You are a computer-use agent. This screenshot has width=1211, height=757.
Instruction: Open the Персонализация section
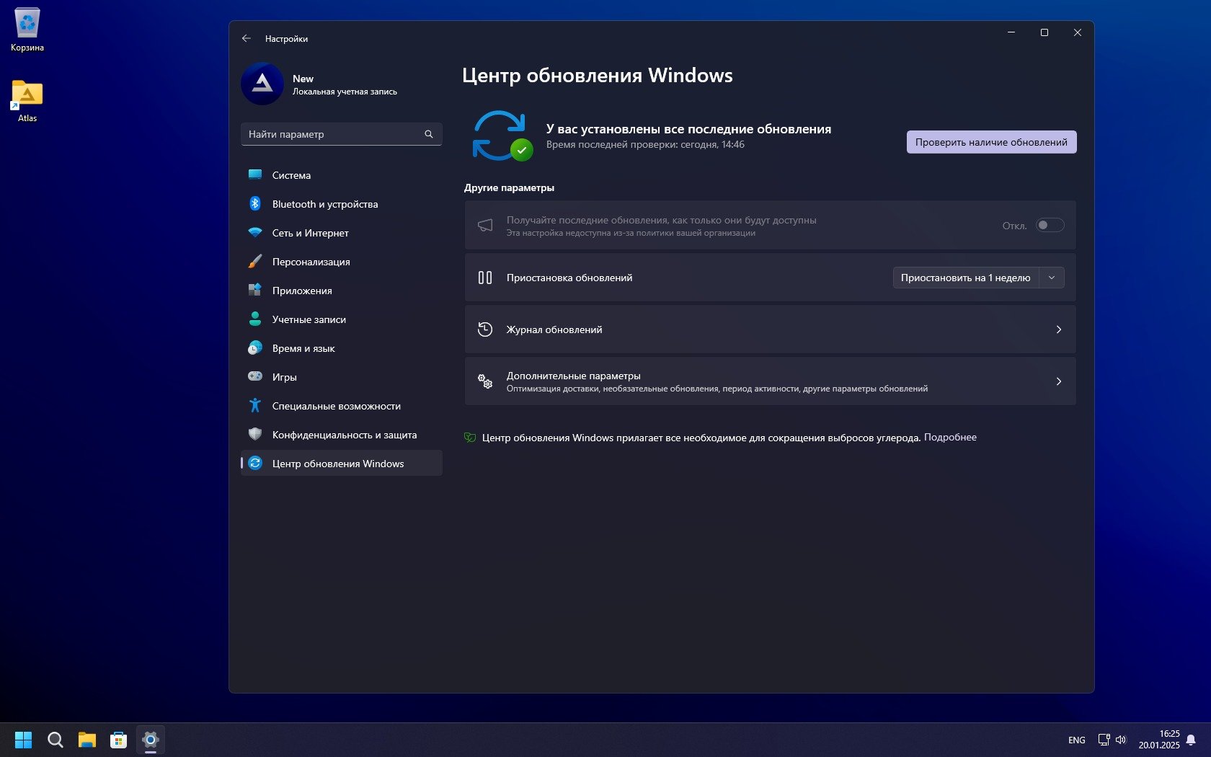pos(341,261)
